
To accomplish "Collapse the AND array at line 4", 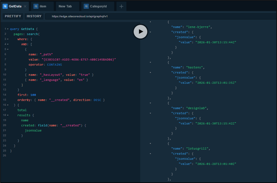I will 8,44.
